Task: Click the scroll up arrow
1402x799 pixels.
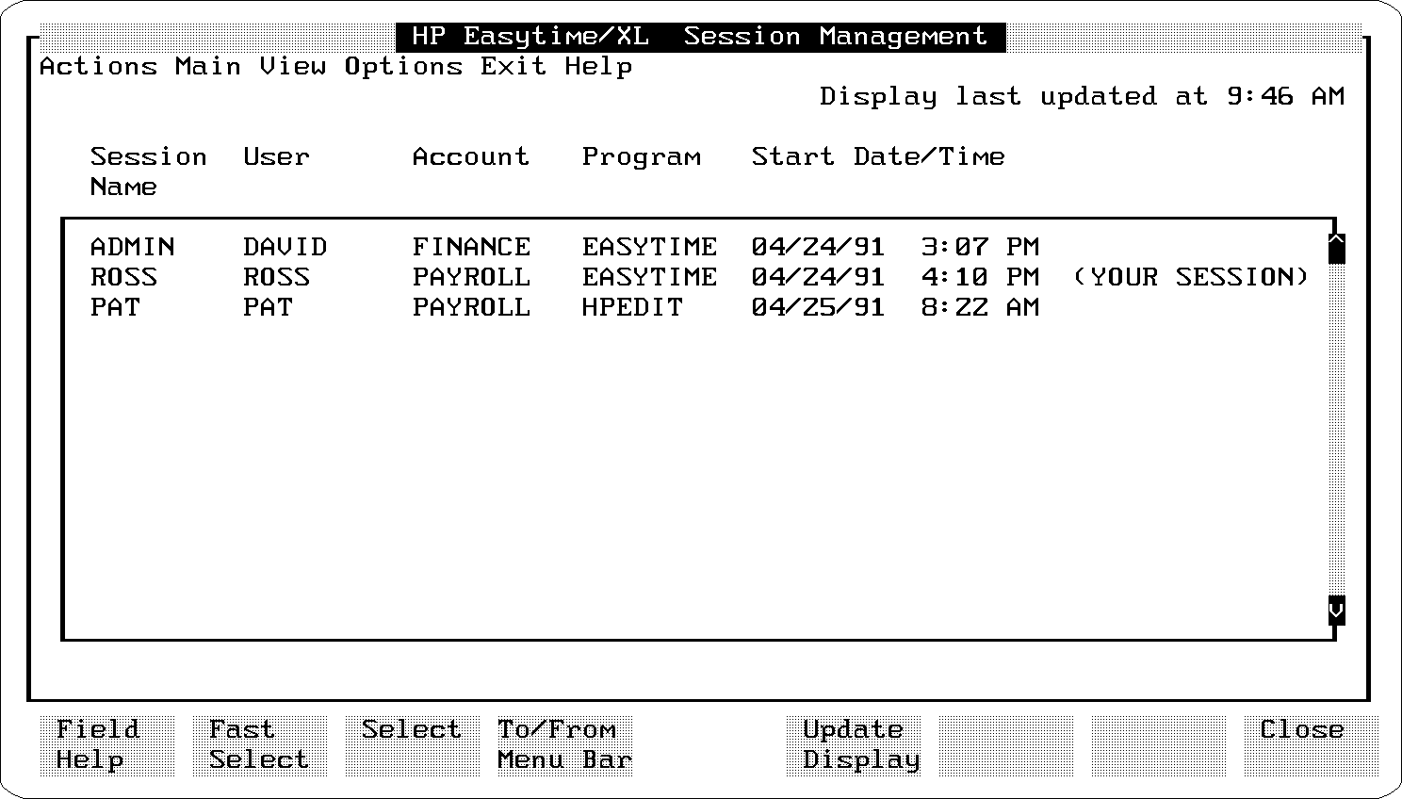Action: (1336, 249)
